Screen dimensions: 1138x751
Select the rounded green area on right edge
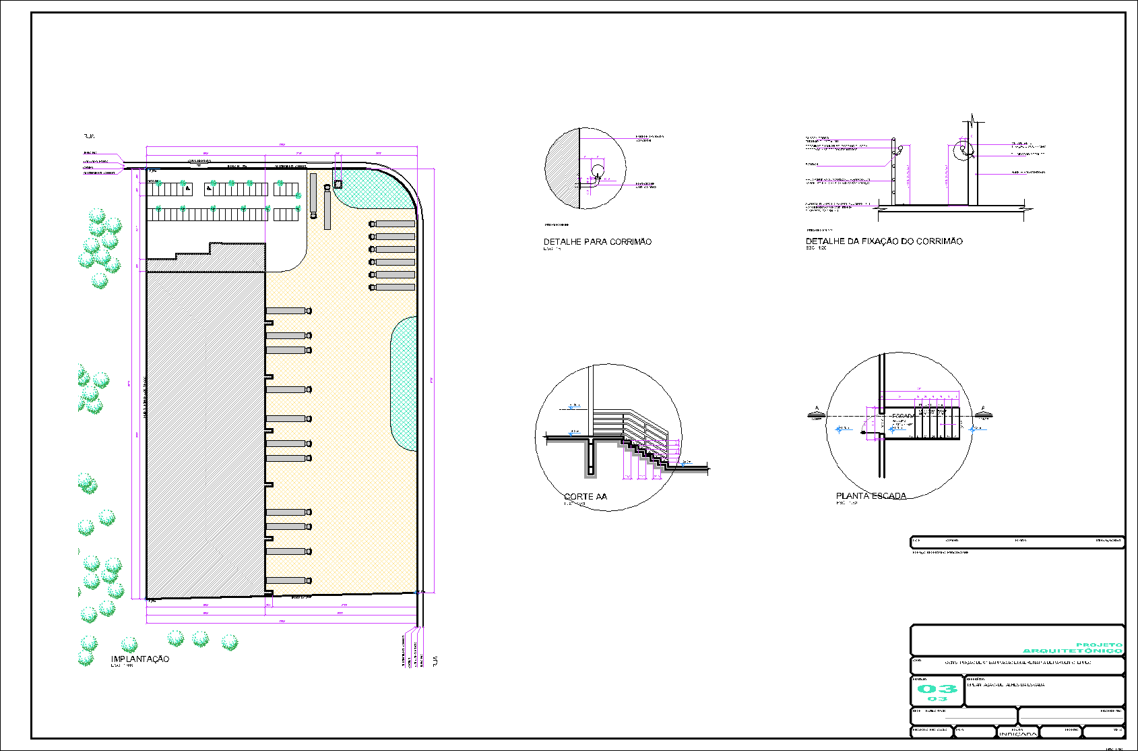404,383
